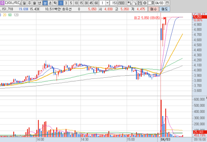The height and width of the screenshot is (142, 207).
Task: Click the 10,511백만 trading value
Action: click(x=53, y=9)
